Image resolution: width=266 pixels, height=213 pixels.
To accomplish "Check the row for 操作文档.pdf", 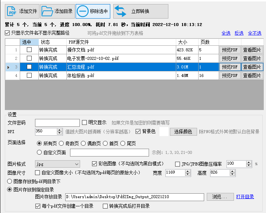I will coord(29,50).
